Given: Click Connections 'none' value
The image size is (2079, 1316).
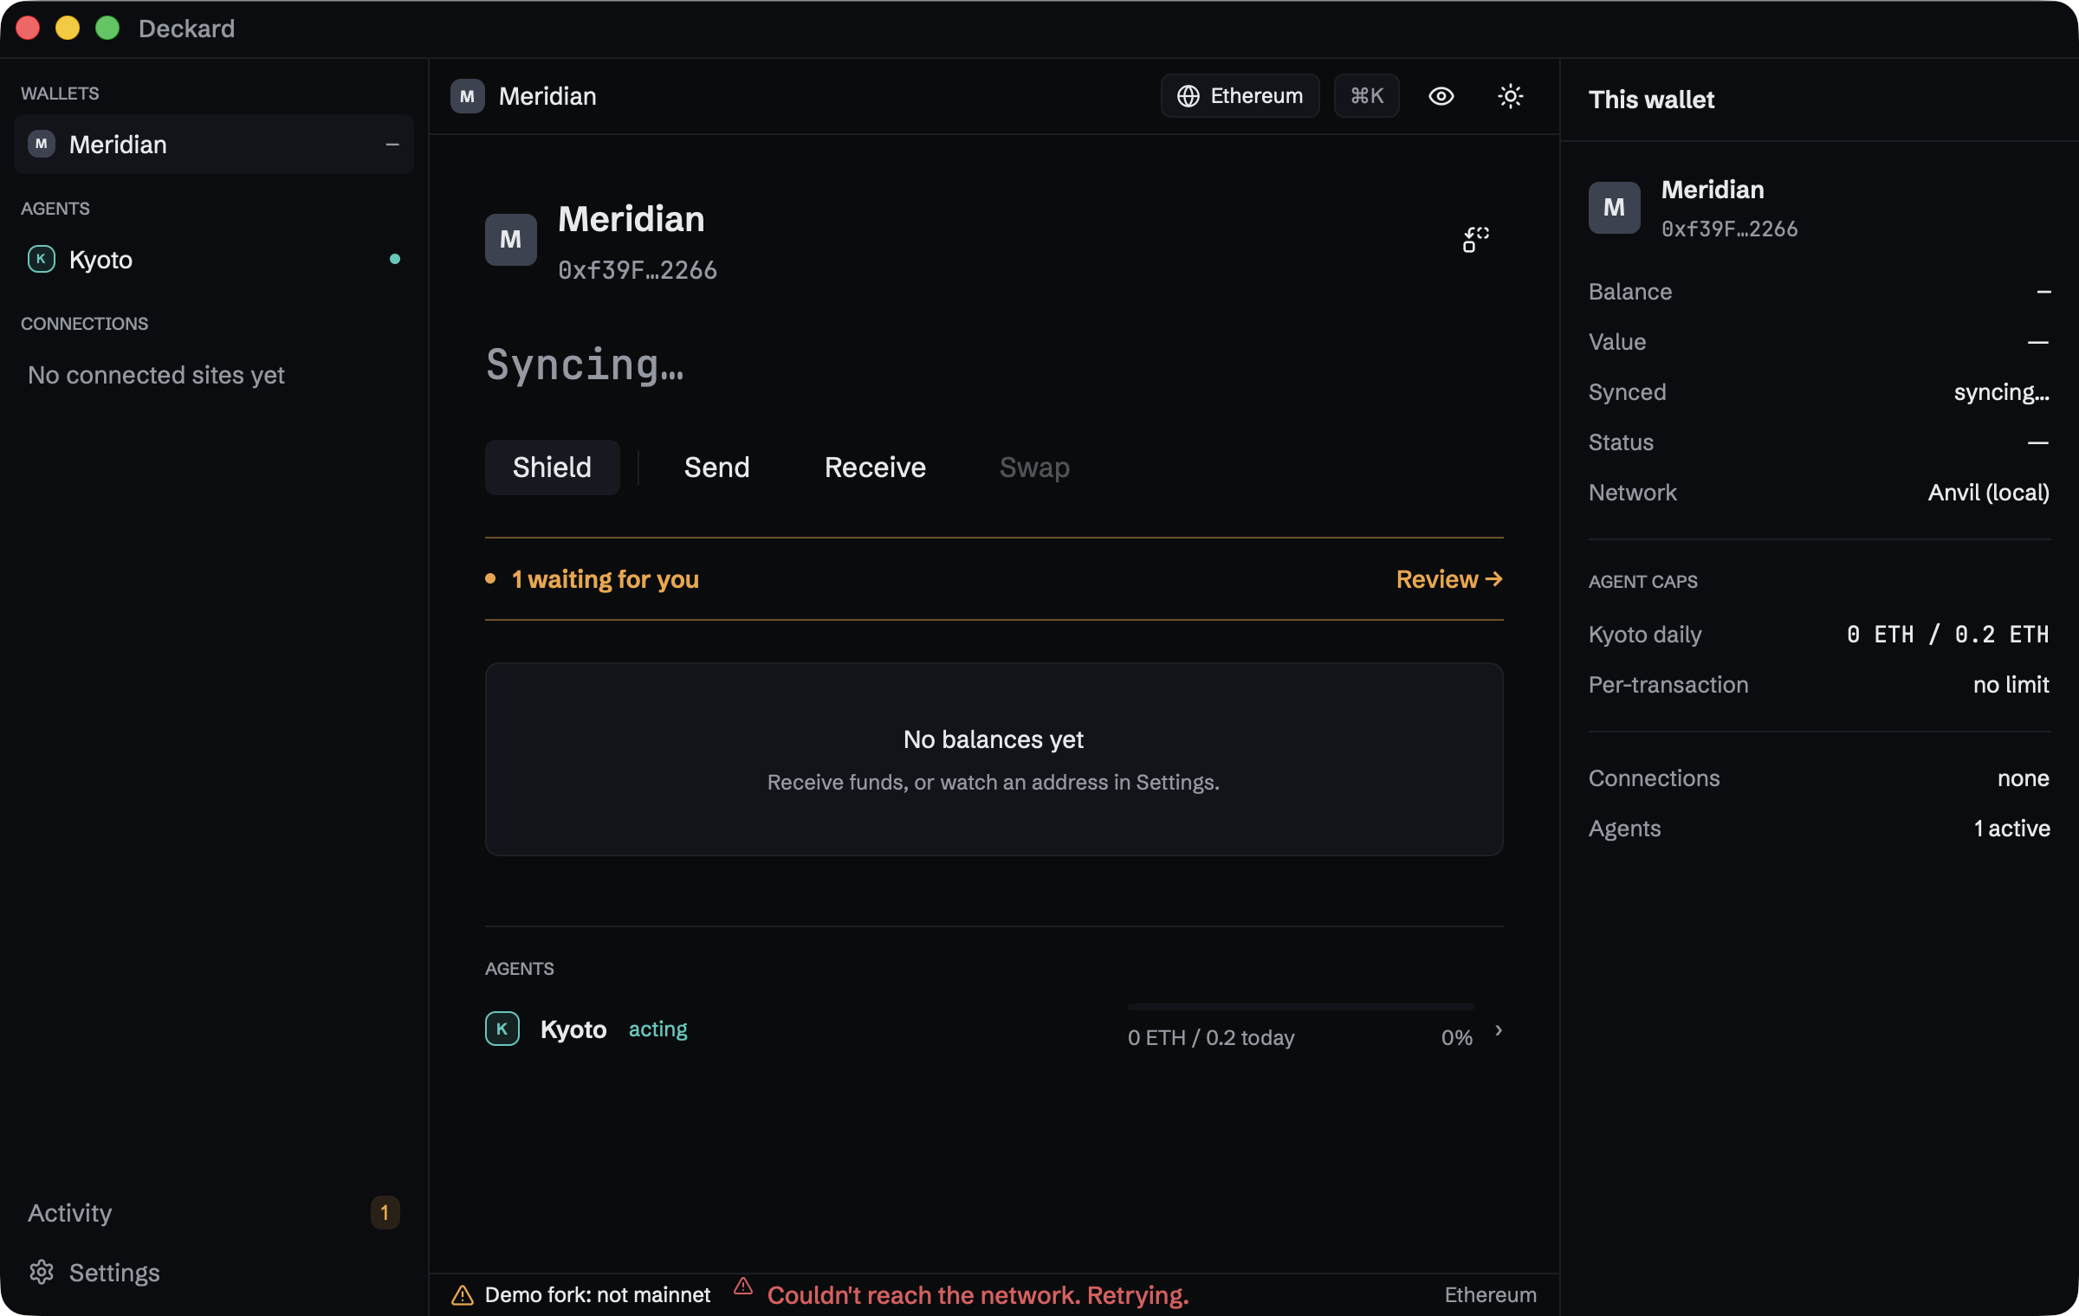Looking at the screenshot, I should click(2023, 778).
